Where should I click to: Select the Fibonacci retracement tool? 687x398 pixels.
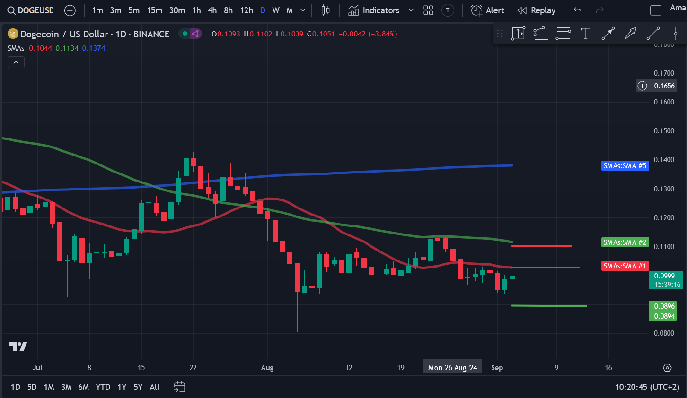(x=563, y=33)
